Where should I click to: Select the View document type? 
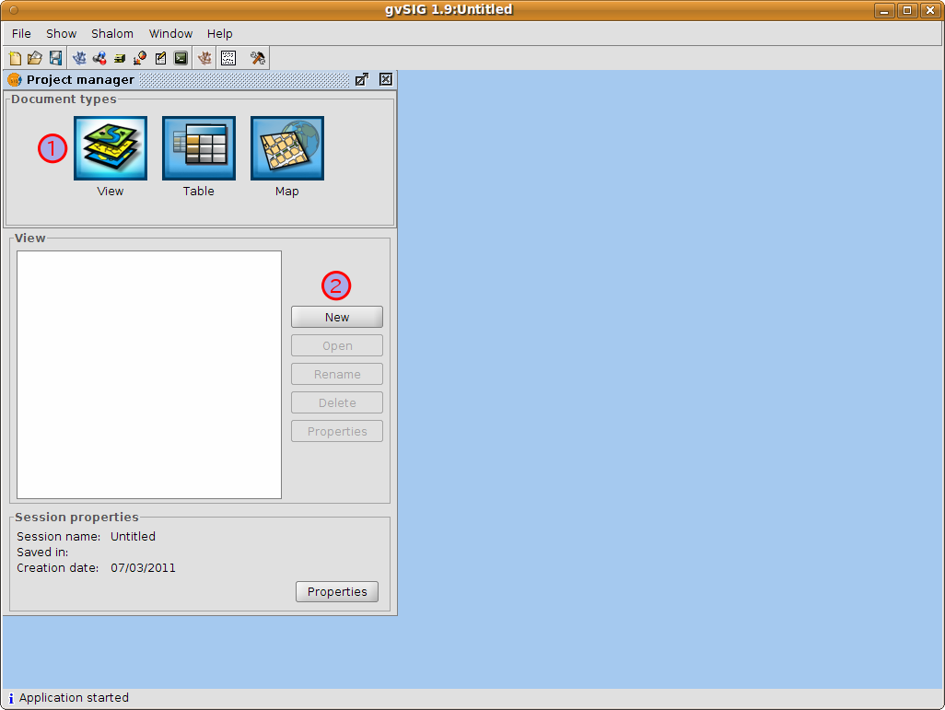pos(111,149)
